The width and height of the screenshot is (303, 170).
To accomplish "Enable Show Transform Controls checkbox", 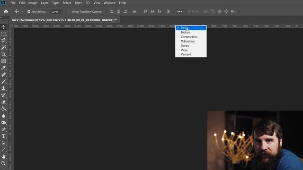I will 70,11.
